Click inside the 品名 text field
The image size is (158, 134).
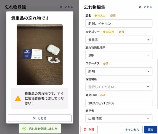(119, 24)
